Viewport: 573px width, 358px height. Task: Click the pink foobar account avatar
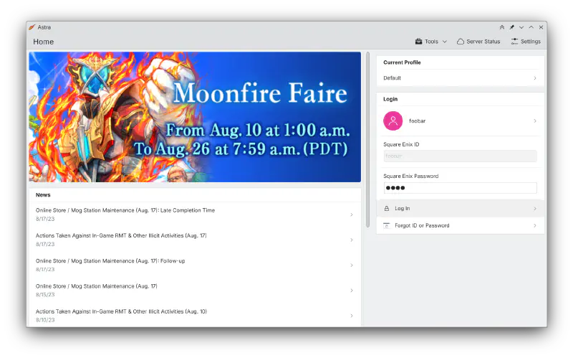(x=393, y=121)
